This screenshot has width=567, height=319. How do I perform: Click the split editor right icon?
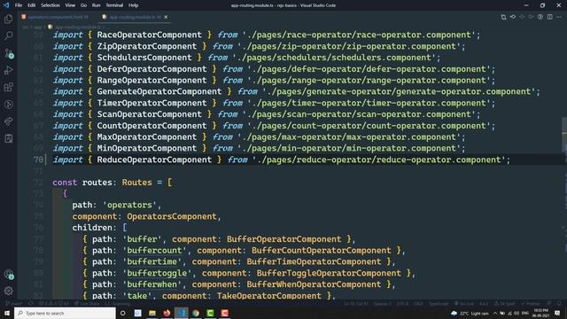pos(549,17)
